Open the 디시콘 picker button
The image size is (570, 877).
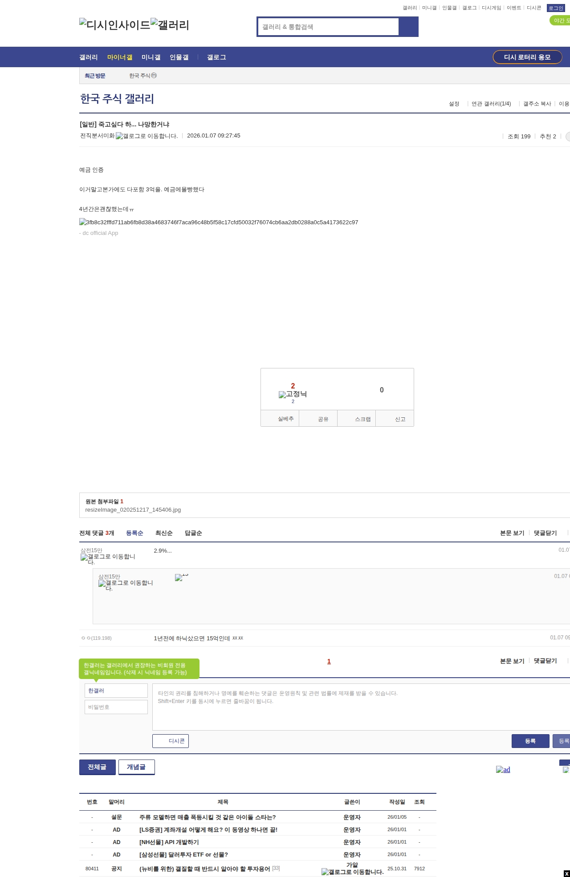[x=171, y=741]
